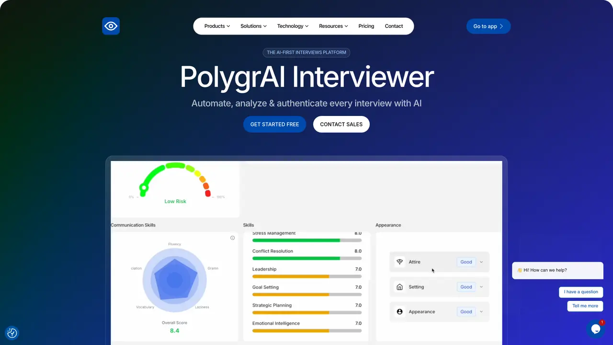613x345 pixels.
Task: Open the Contact page
Action: click(394, 26)
